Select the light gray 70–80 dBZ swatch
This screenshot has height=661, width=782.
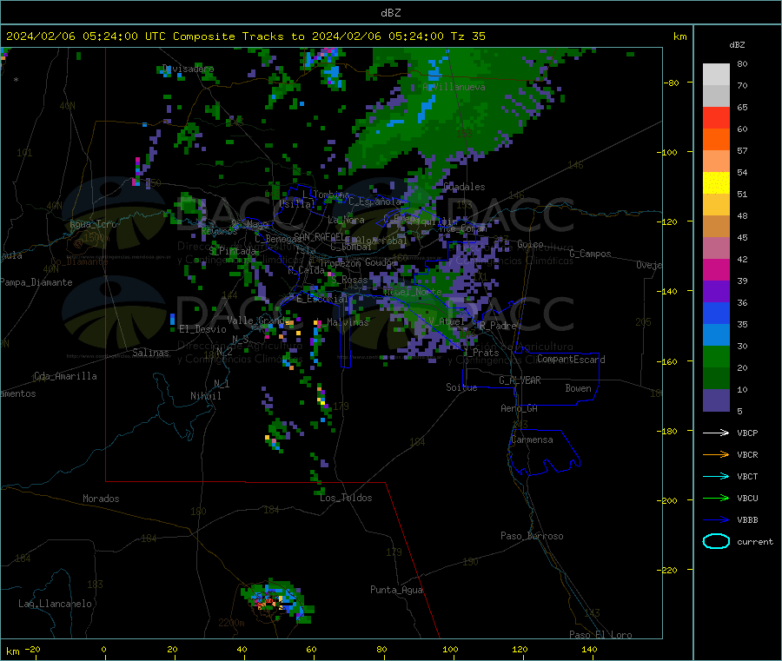716,75
